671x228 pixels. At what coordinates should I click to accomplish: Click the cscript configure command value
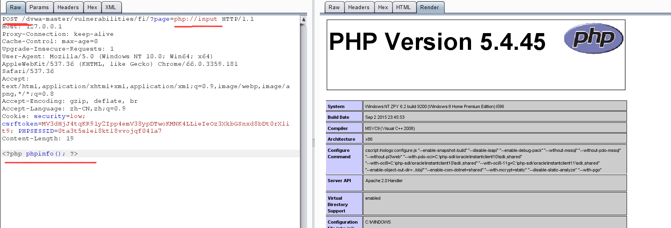[x=493, y=160]
